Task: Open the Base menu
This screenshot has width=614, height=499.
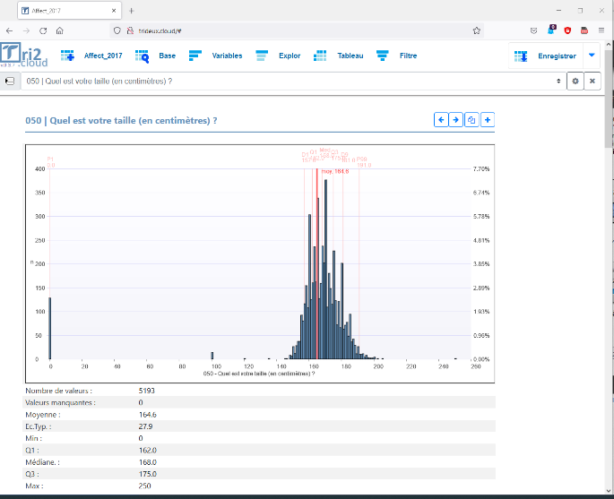Action: coord(168,56)
